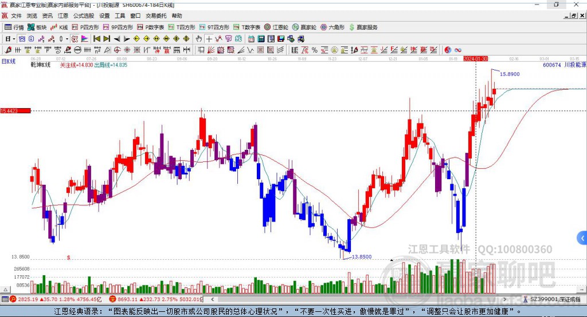
Task: Open the 六角形 hexagon tool
Action: tap(332, 27)
